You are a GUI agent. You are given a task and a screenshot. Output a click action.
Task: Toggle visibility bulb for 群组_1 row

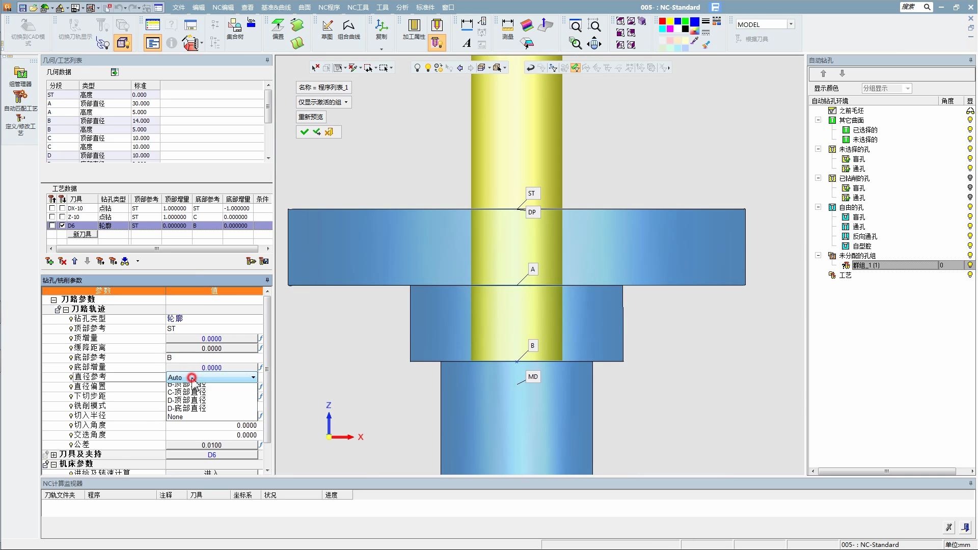coord(970,265)
